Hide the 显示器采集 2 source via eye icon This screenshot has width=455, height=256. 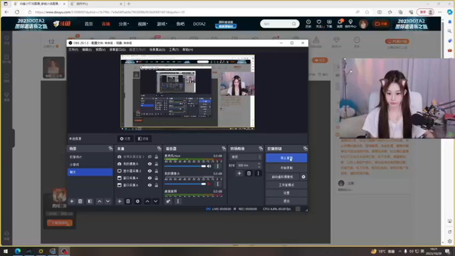(150, 171)
